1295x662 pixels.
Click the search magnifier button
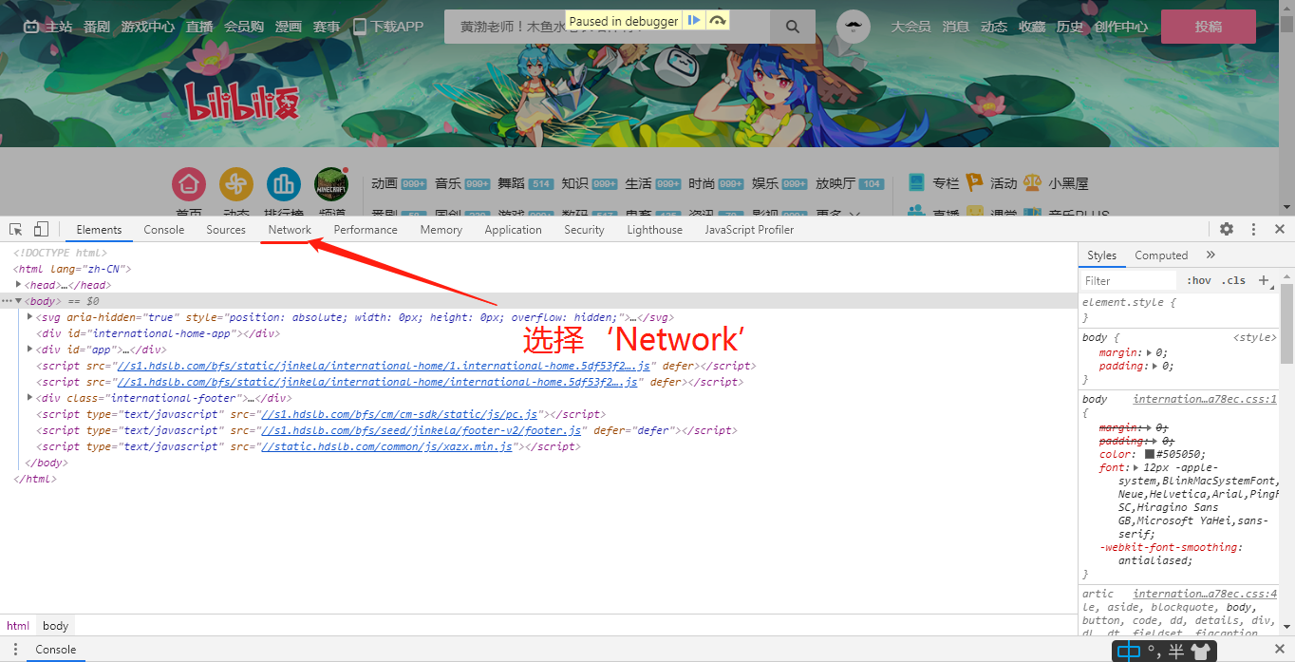pyautogui.click(x=792, y=27)
